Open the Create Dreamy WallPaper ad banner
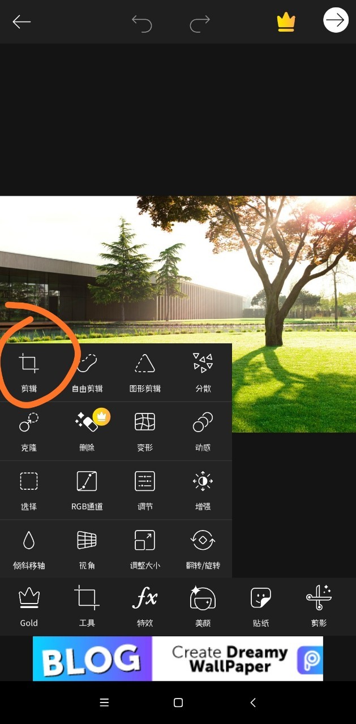This screenshot has width=356, height=724. click(178, 658)
